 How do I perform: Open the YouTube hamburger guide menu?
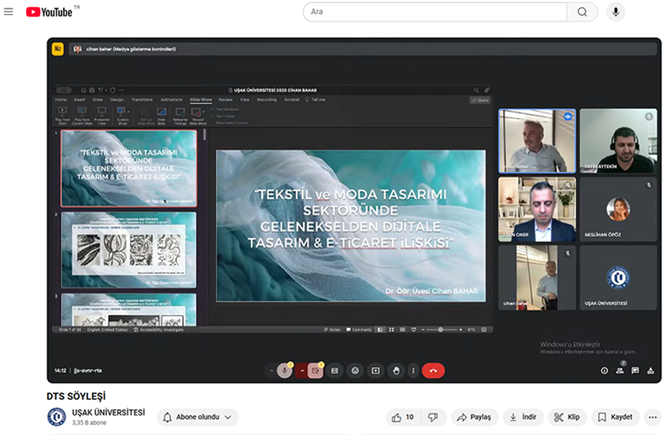tap(8, 12)
